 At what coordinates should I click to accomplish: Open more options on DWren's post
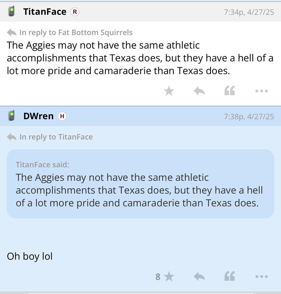pyautogui.click(x=261, y=277)
